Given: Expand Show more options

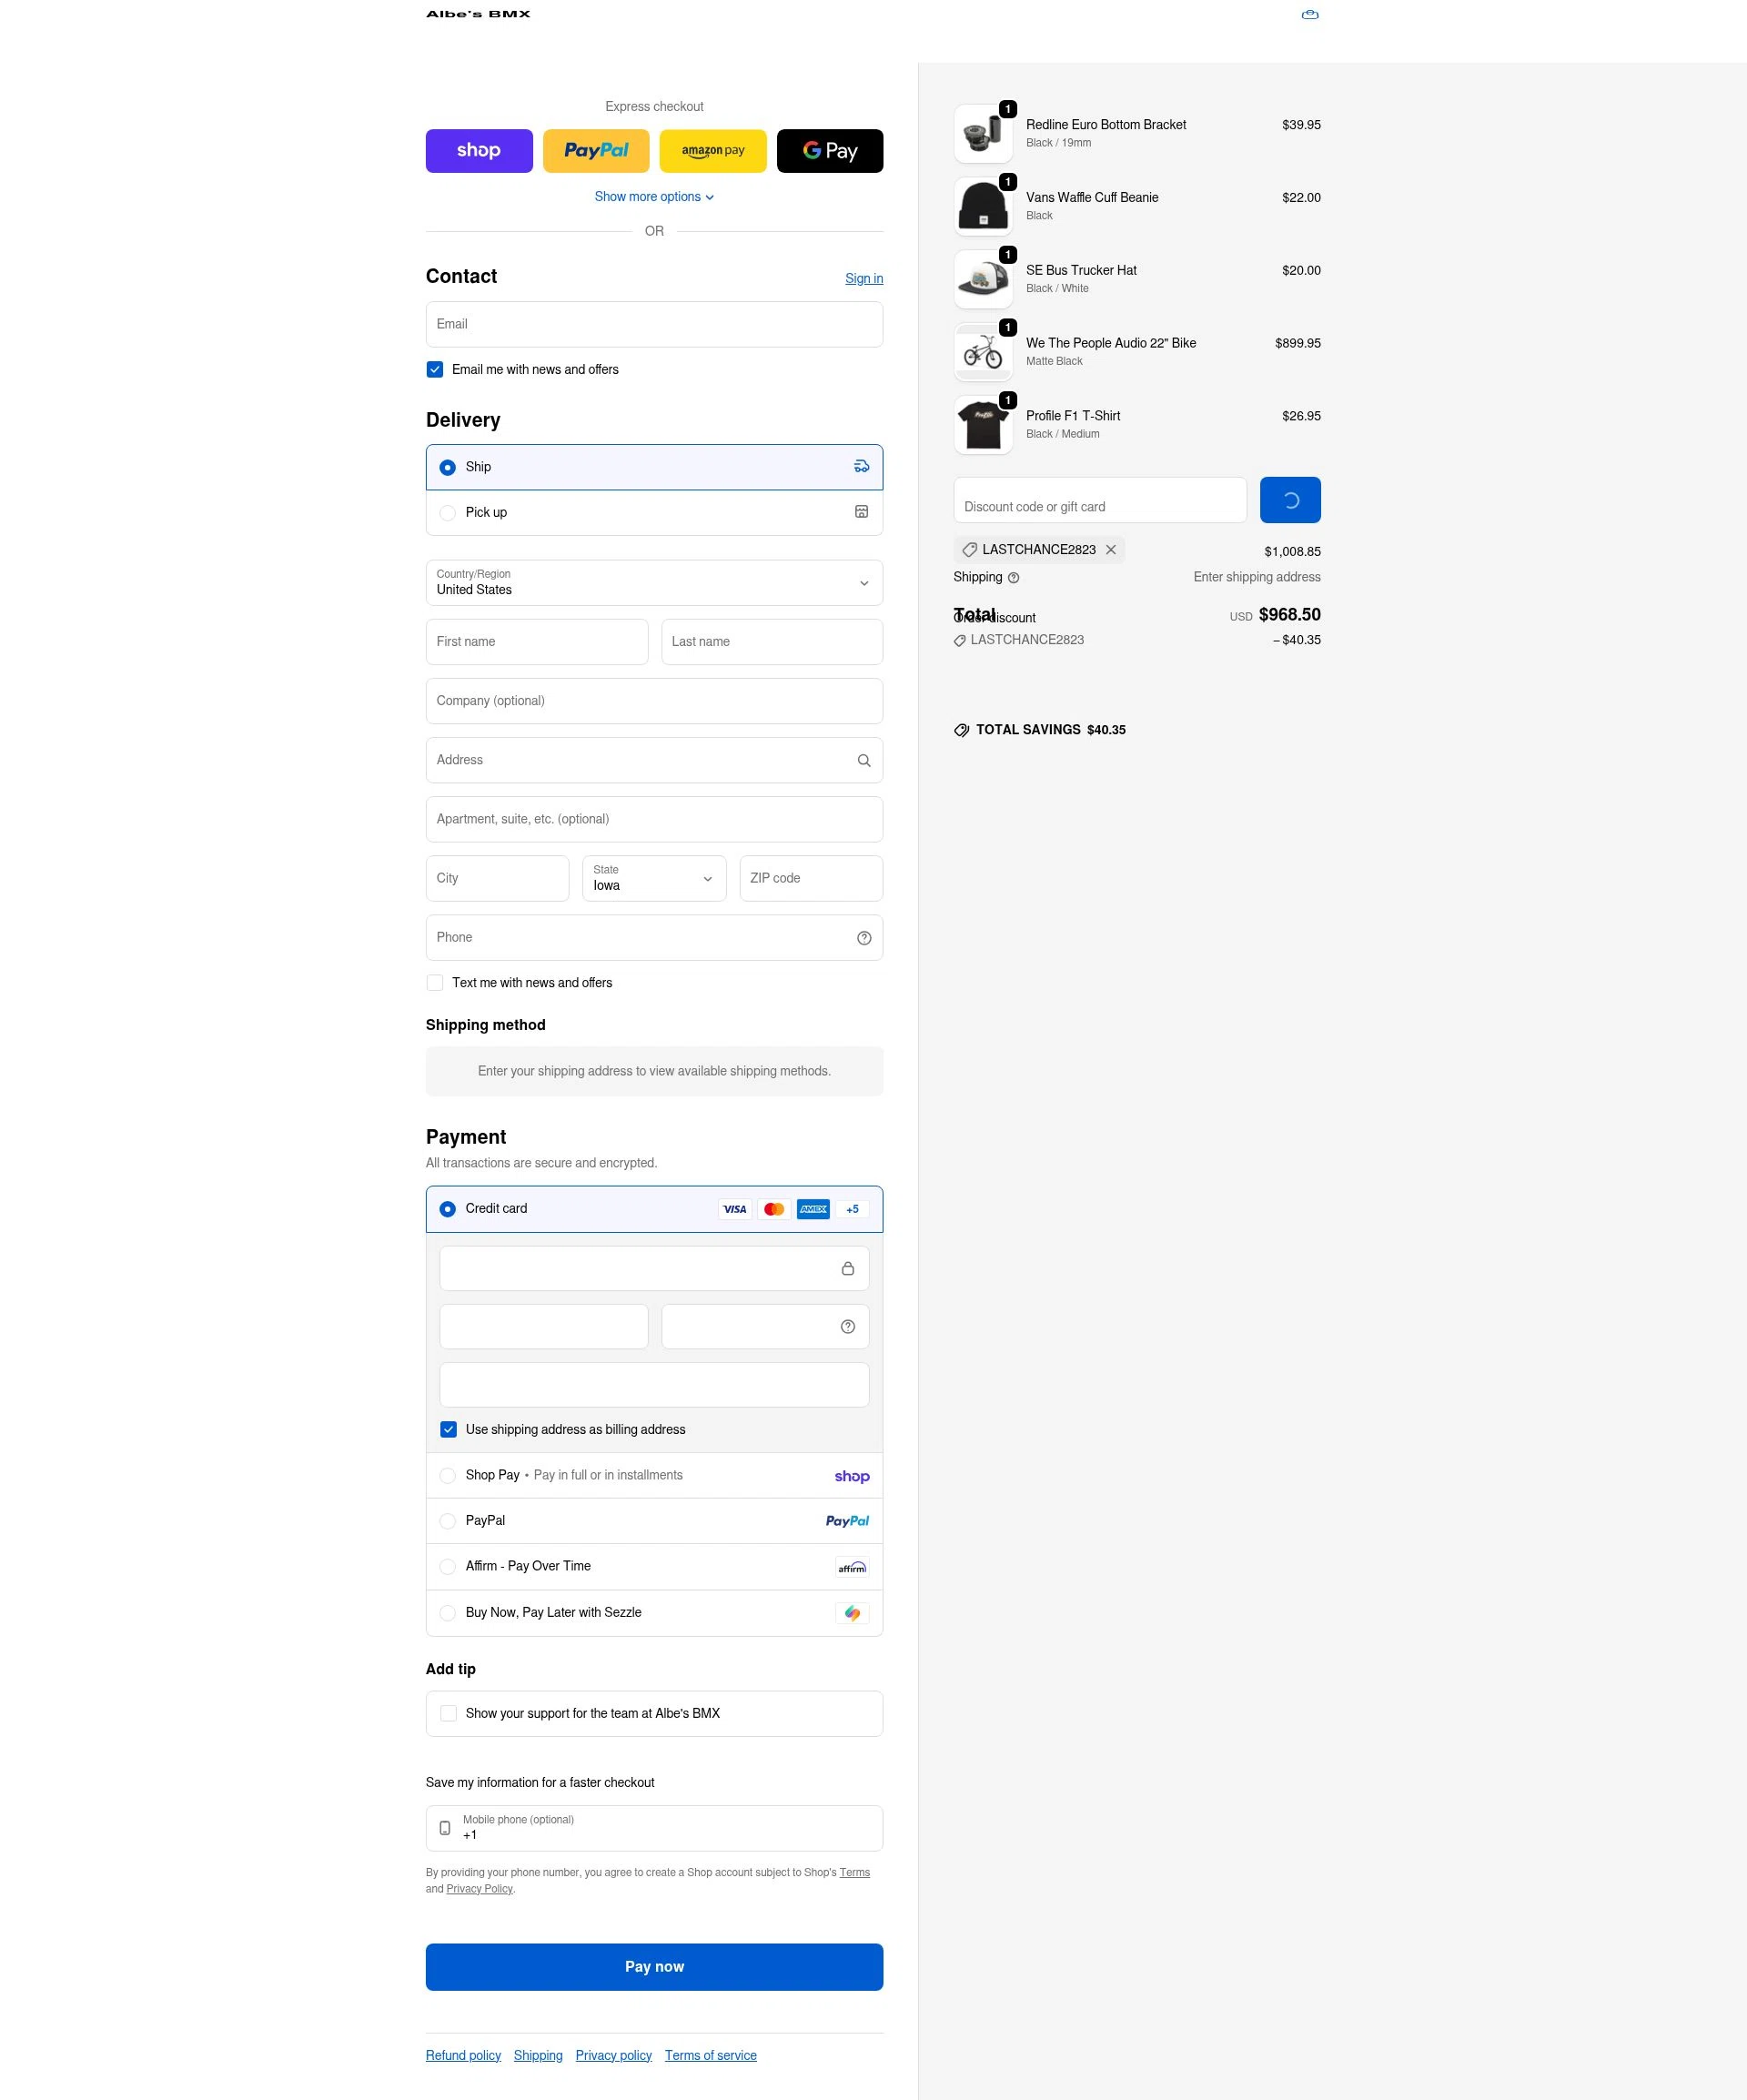Looking at the screenshot, I should coord(654,196).
